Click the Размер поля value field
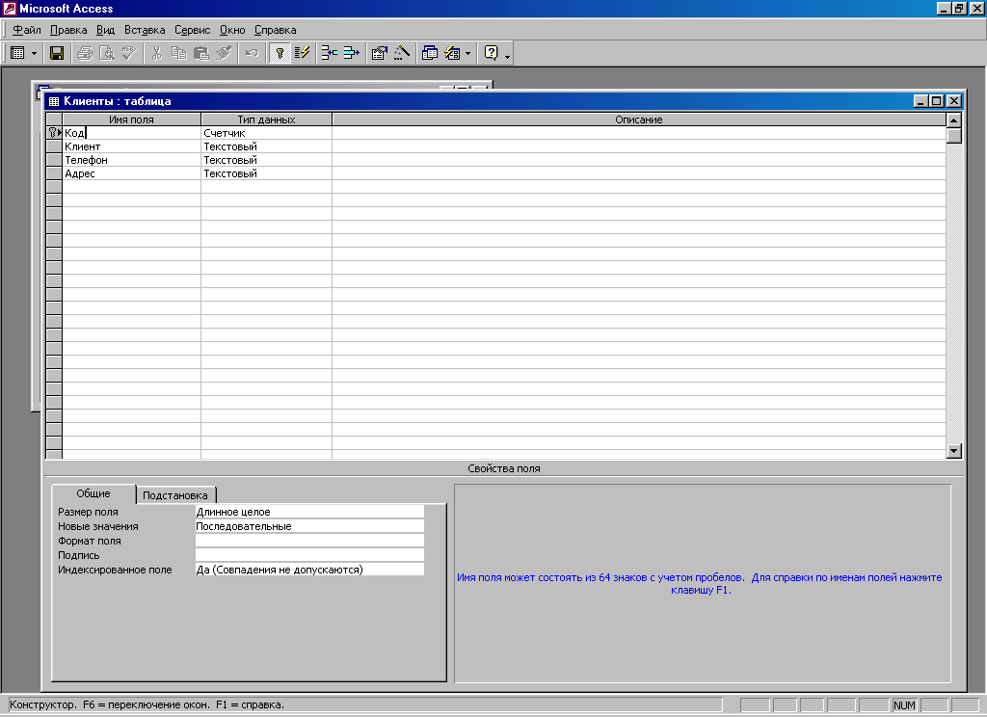Image resolution: width=987 pixels, height=717 pixels. tap(308, 512)
